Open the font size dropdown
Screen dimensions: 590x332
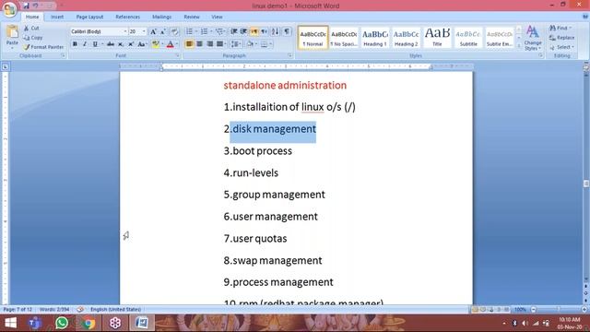pyautogui.click(x=144, y=32)
